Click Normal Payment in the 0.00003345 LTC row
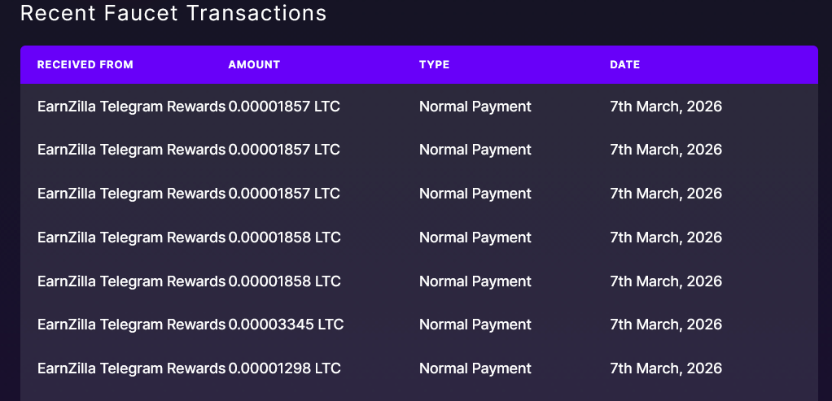Image resolution: width=832 pixels, height=401 pixels. tap(475, 325)
